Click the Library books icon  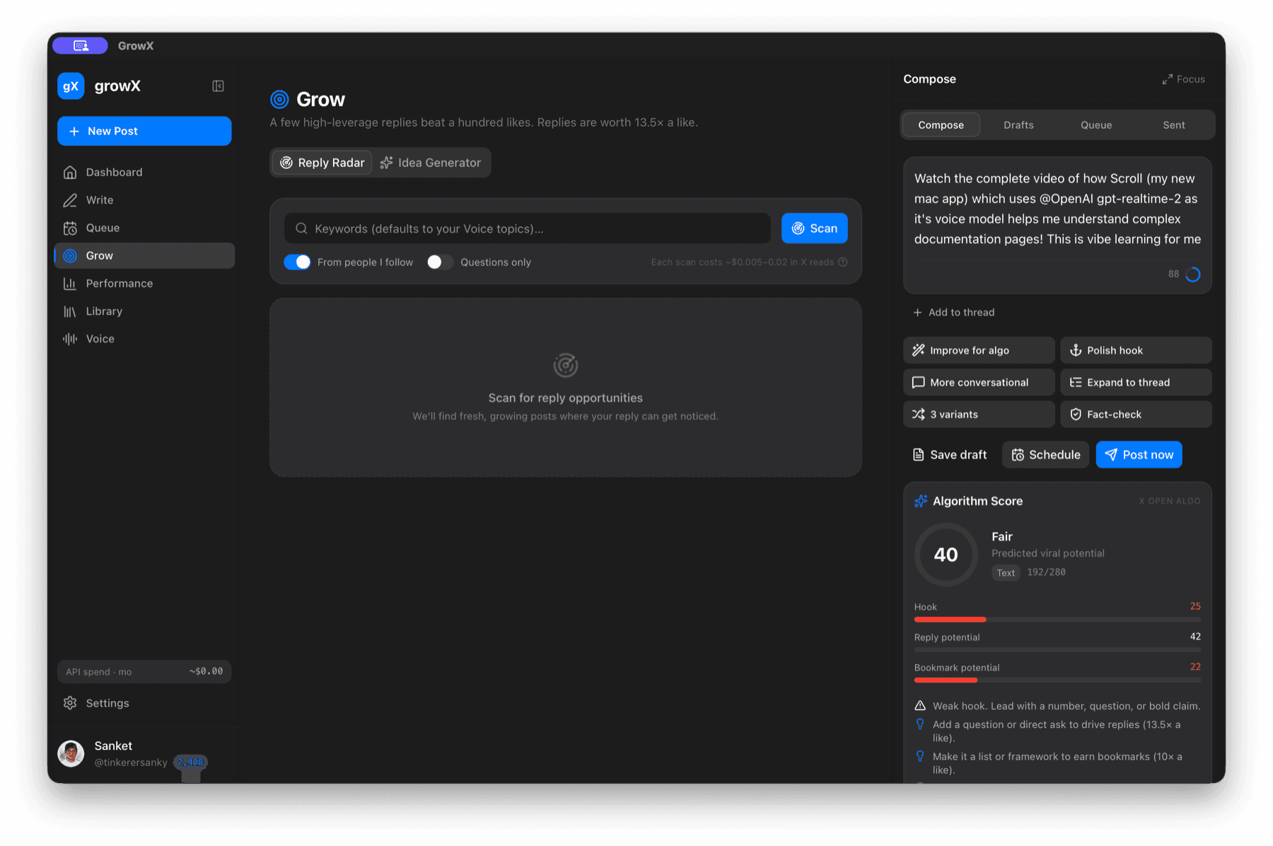(x=70, y=311)
